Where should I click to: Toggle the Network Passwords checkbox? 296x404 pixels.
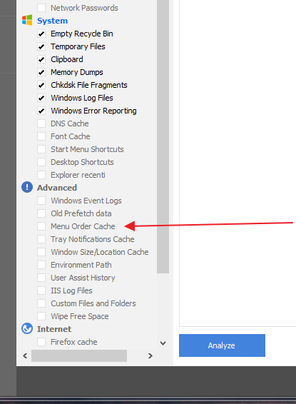(x=41, y=8)
